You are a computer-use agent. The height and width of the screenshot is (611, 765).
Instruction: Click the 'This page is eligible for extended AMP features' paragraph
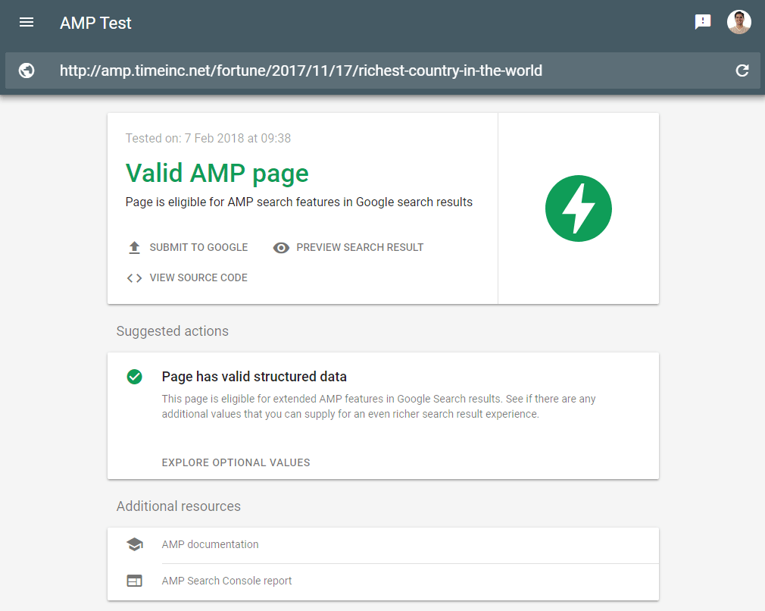[379, 406]
